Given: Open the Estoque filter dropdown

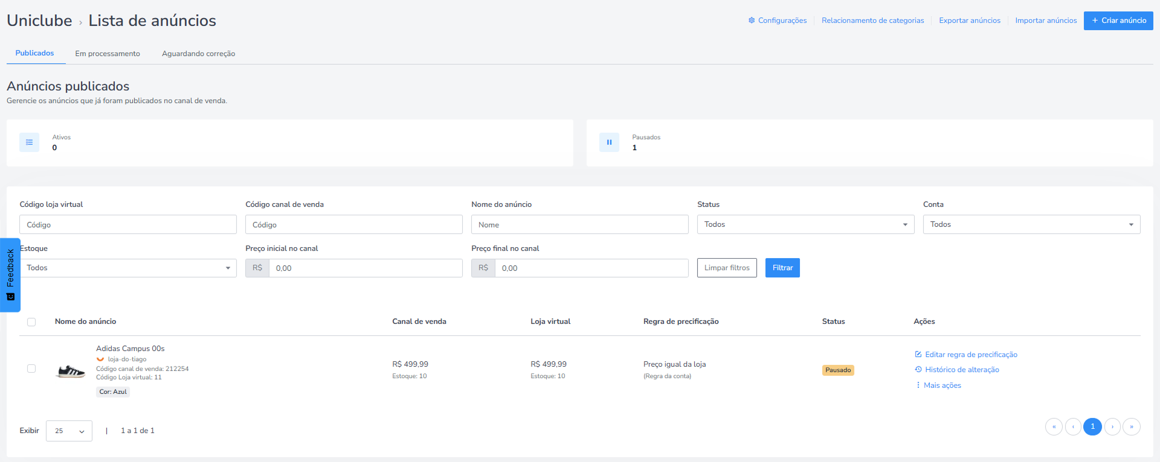Looking at the screenshot, I should (x=128, y=268).
